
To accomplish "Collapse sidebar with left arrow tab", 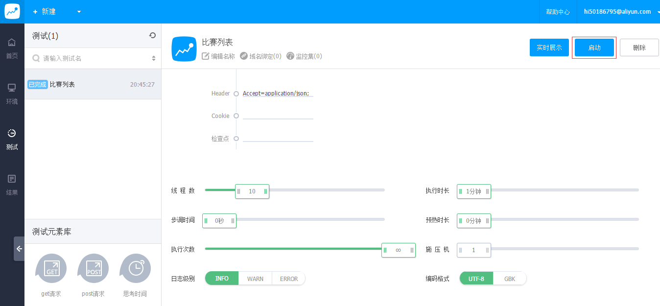I will (x=19, y=249).
